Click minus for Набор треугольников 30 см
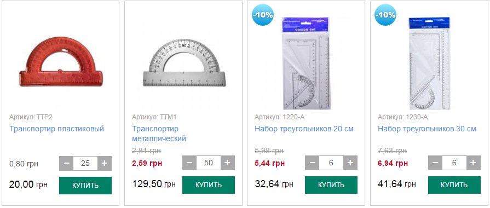 (435, 163)
